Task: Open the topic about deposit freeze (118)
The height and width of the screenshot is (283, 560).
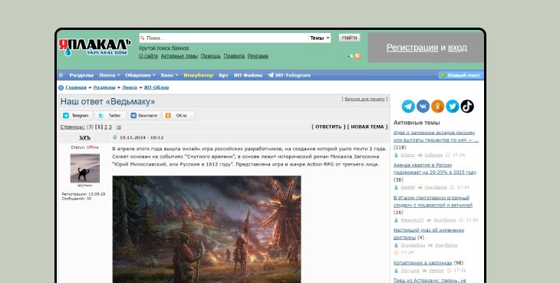Action: (436, 137)
